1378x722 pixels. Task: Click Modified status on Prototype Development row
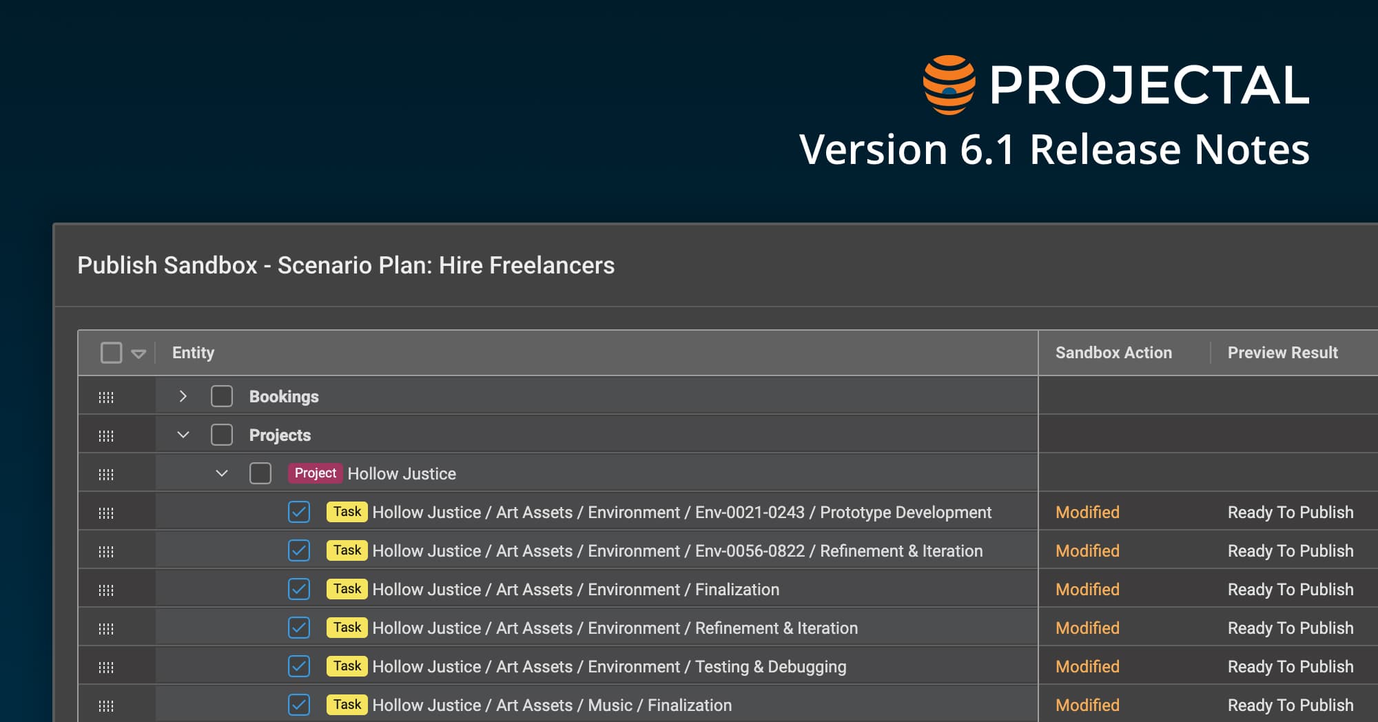pos(1087,513)
